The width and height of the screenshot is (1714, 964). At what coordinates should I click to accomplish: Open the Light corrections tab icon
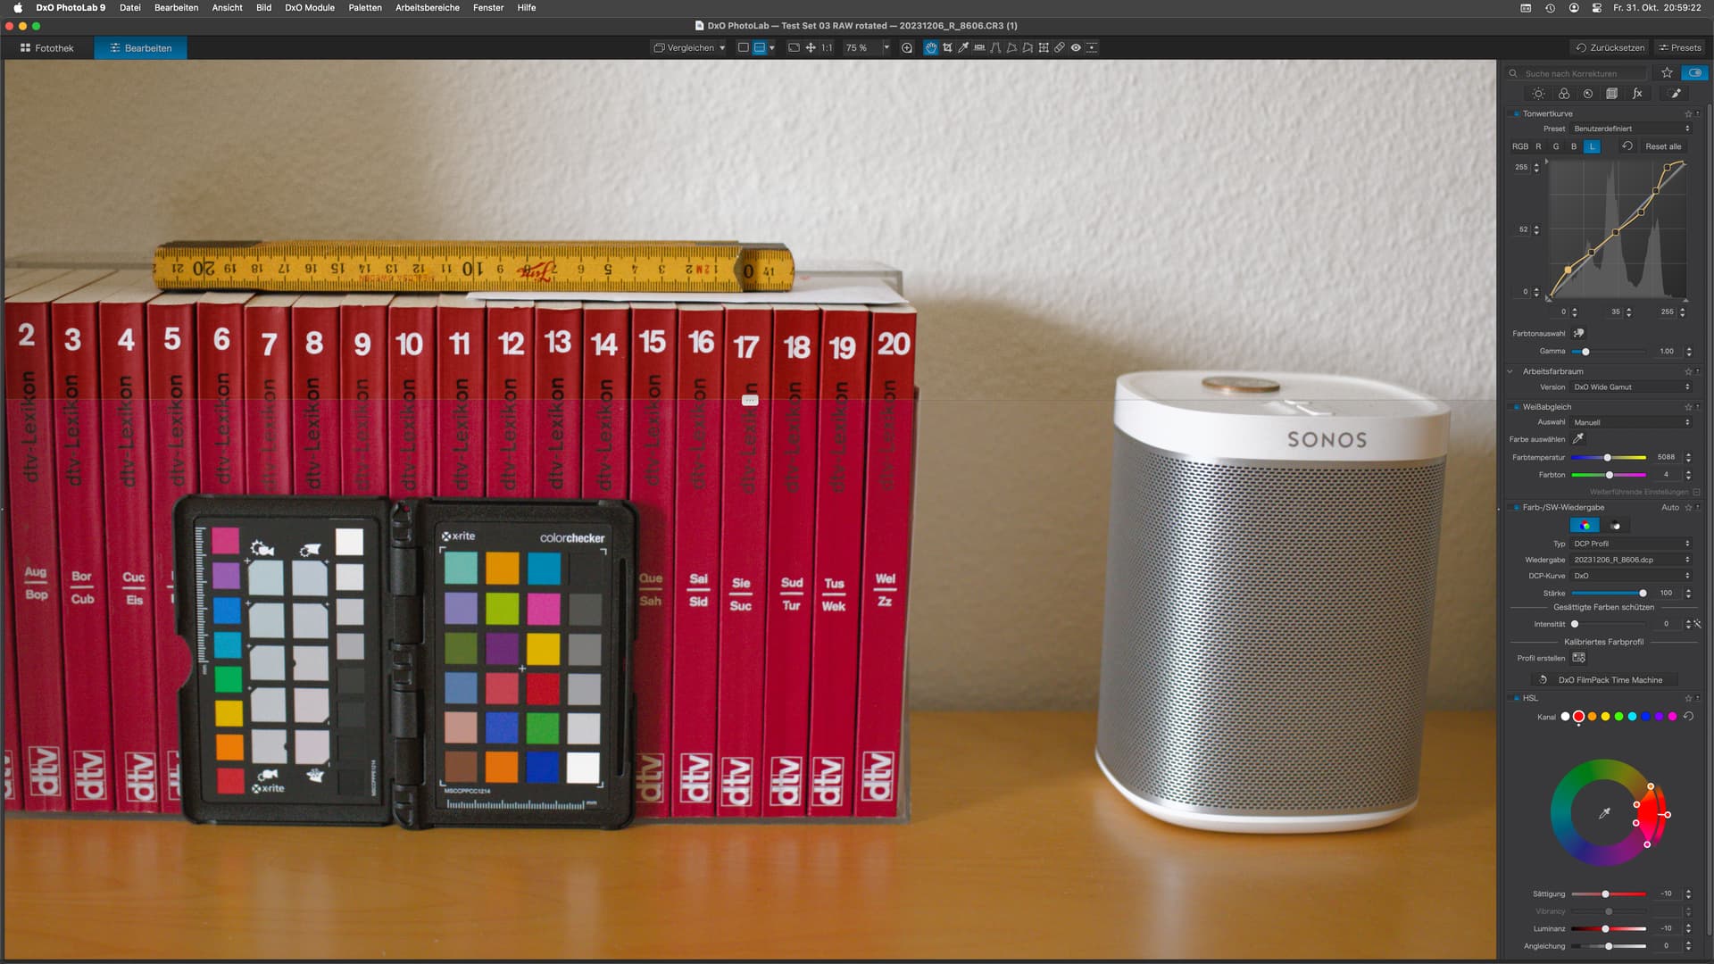pos(1538,94)
